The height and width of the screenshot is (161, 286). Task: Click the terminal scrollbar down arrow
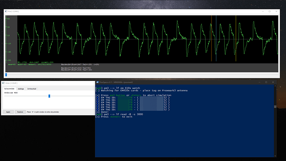point(275,156)
